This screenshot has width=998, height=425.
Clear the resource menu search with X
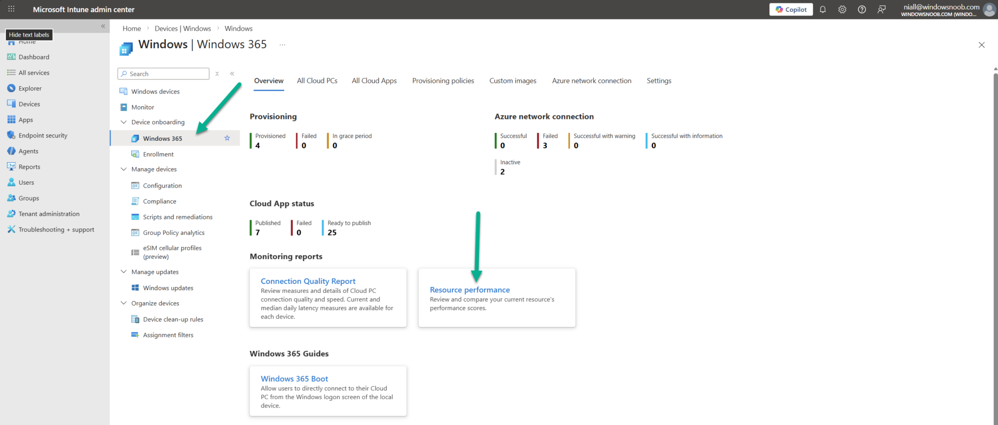pos(217,74)
